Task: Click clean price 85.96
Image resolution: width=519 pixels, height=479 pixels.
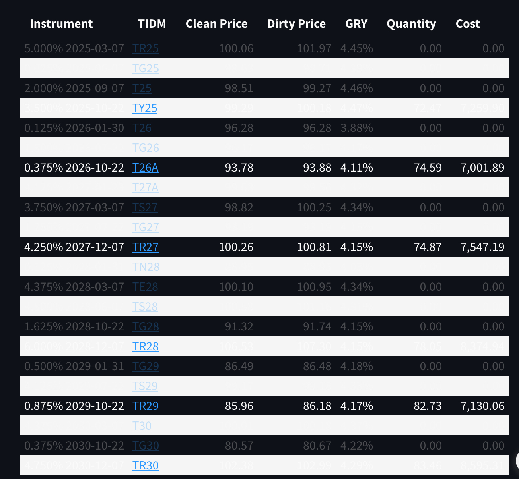Action: [x=239, y=406]
